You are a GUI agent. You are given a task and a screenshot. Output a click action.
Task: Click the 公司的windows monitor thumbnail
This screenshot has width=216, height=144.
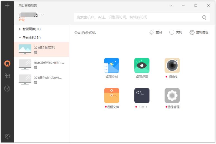[25, 79]
